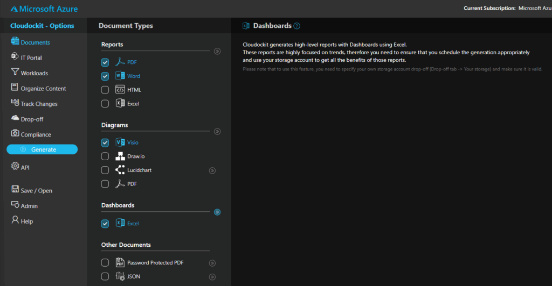Click the Word report icon

tap(120, 76)
